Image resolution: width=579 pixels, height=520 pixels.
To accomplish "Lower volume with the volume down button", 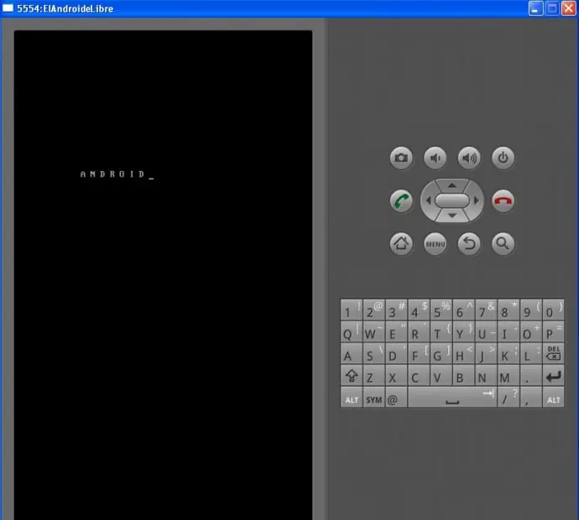I will pos(436,158).
